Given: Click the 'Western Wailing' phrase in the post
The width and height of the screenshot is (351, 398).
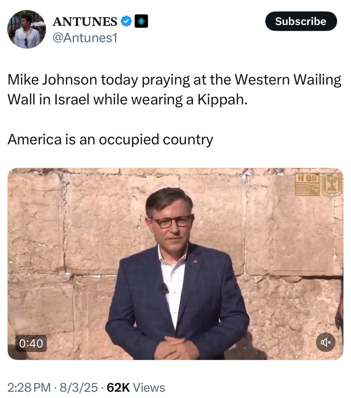Looking at the screenshot, I should click(288, 80).
